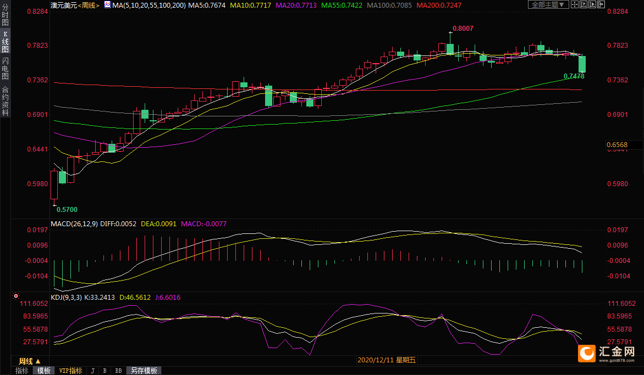The width and height of the screenshot is (644, 375).
Task: Click the crosshair cursor icon
Action: 575,5
